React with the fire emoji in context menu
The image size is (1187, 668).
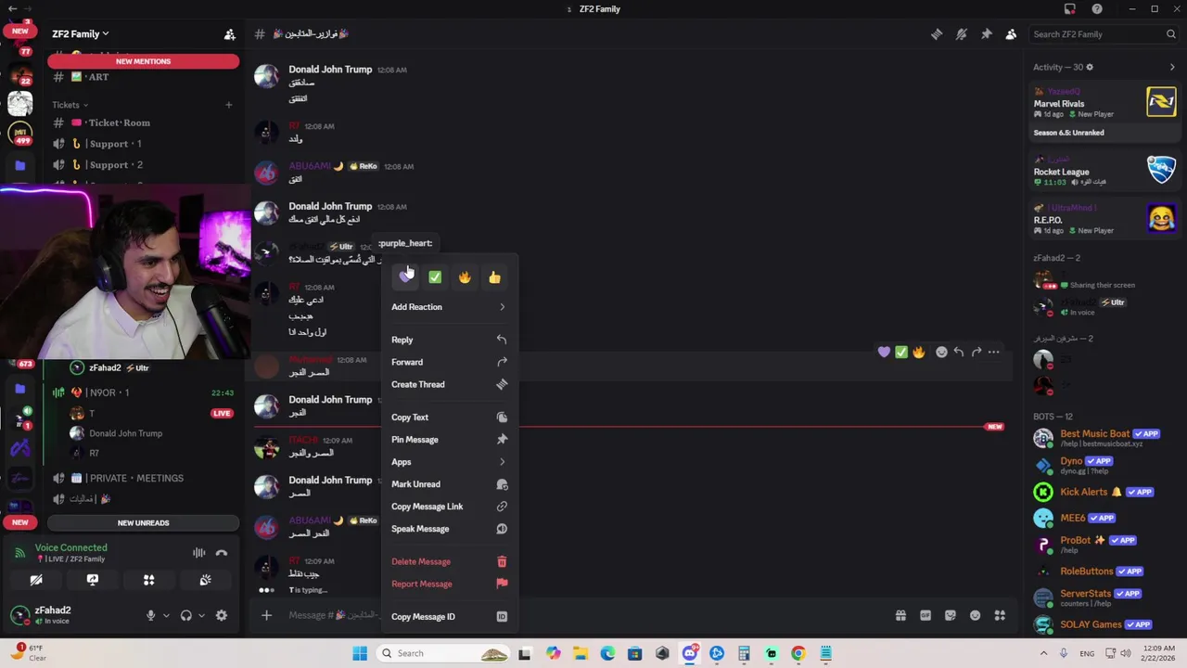coord(465,276)
